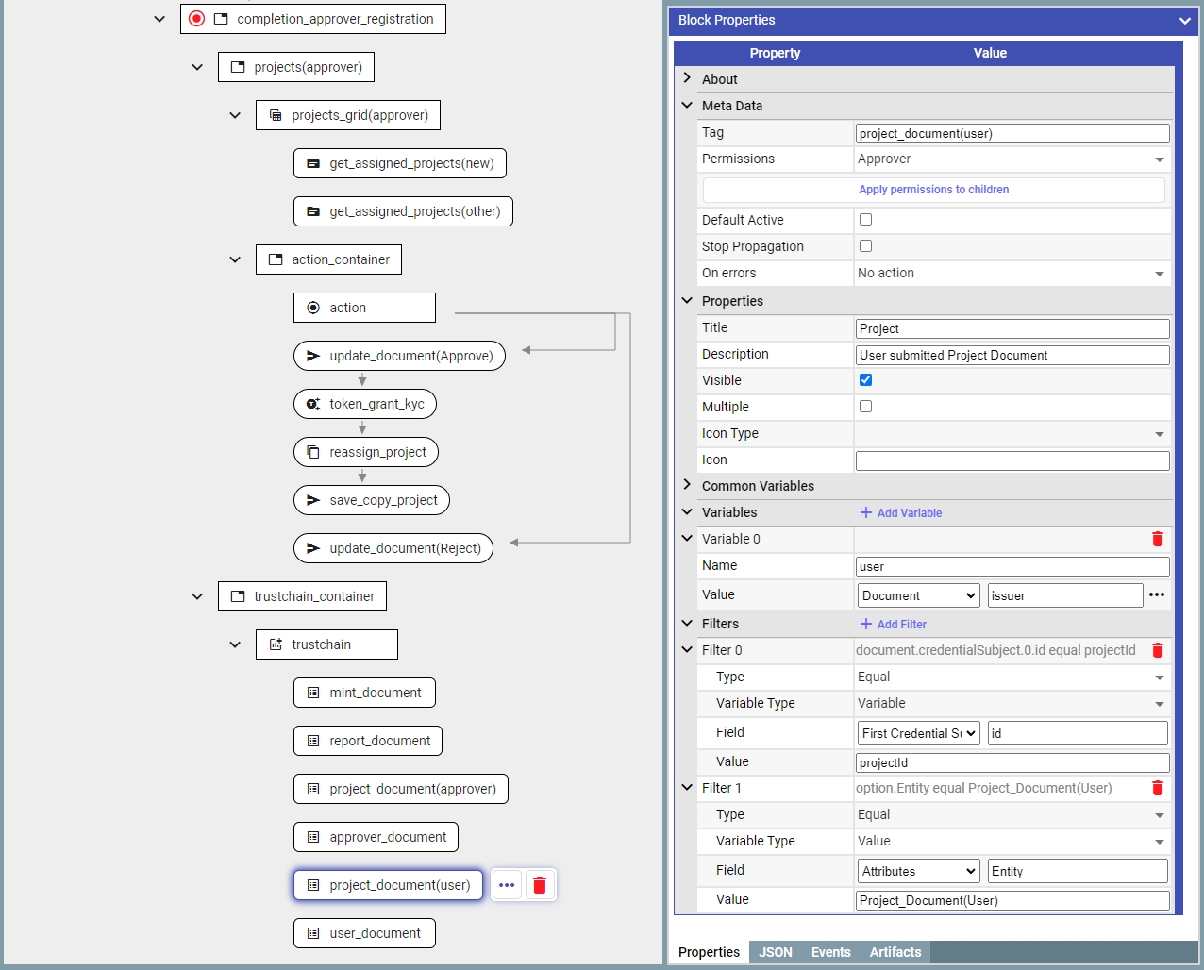This screenshot has width=1204, height=970.
Task: Delete Variable 0 with trash icon
Action: pyautogui.click(x=1157, y=539)
